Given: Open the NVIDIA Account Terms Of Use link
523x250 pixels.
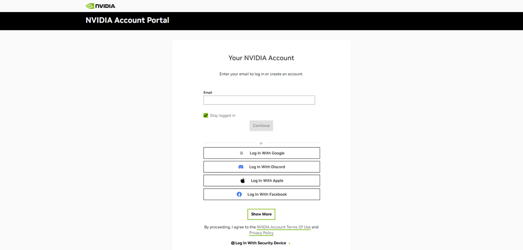Looking at the screenshot, I should point(283,227).
